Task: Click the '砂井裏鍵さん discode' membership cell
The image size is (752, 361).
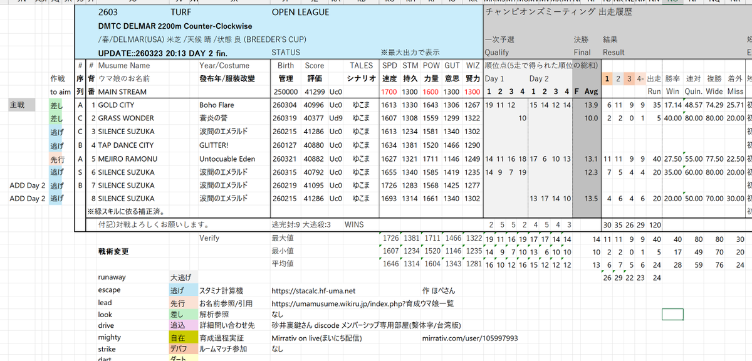Action: coord(366,325)
